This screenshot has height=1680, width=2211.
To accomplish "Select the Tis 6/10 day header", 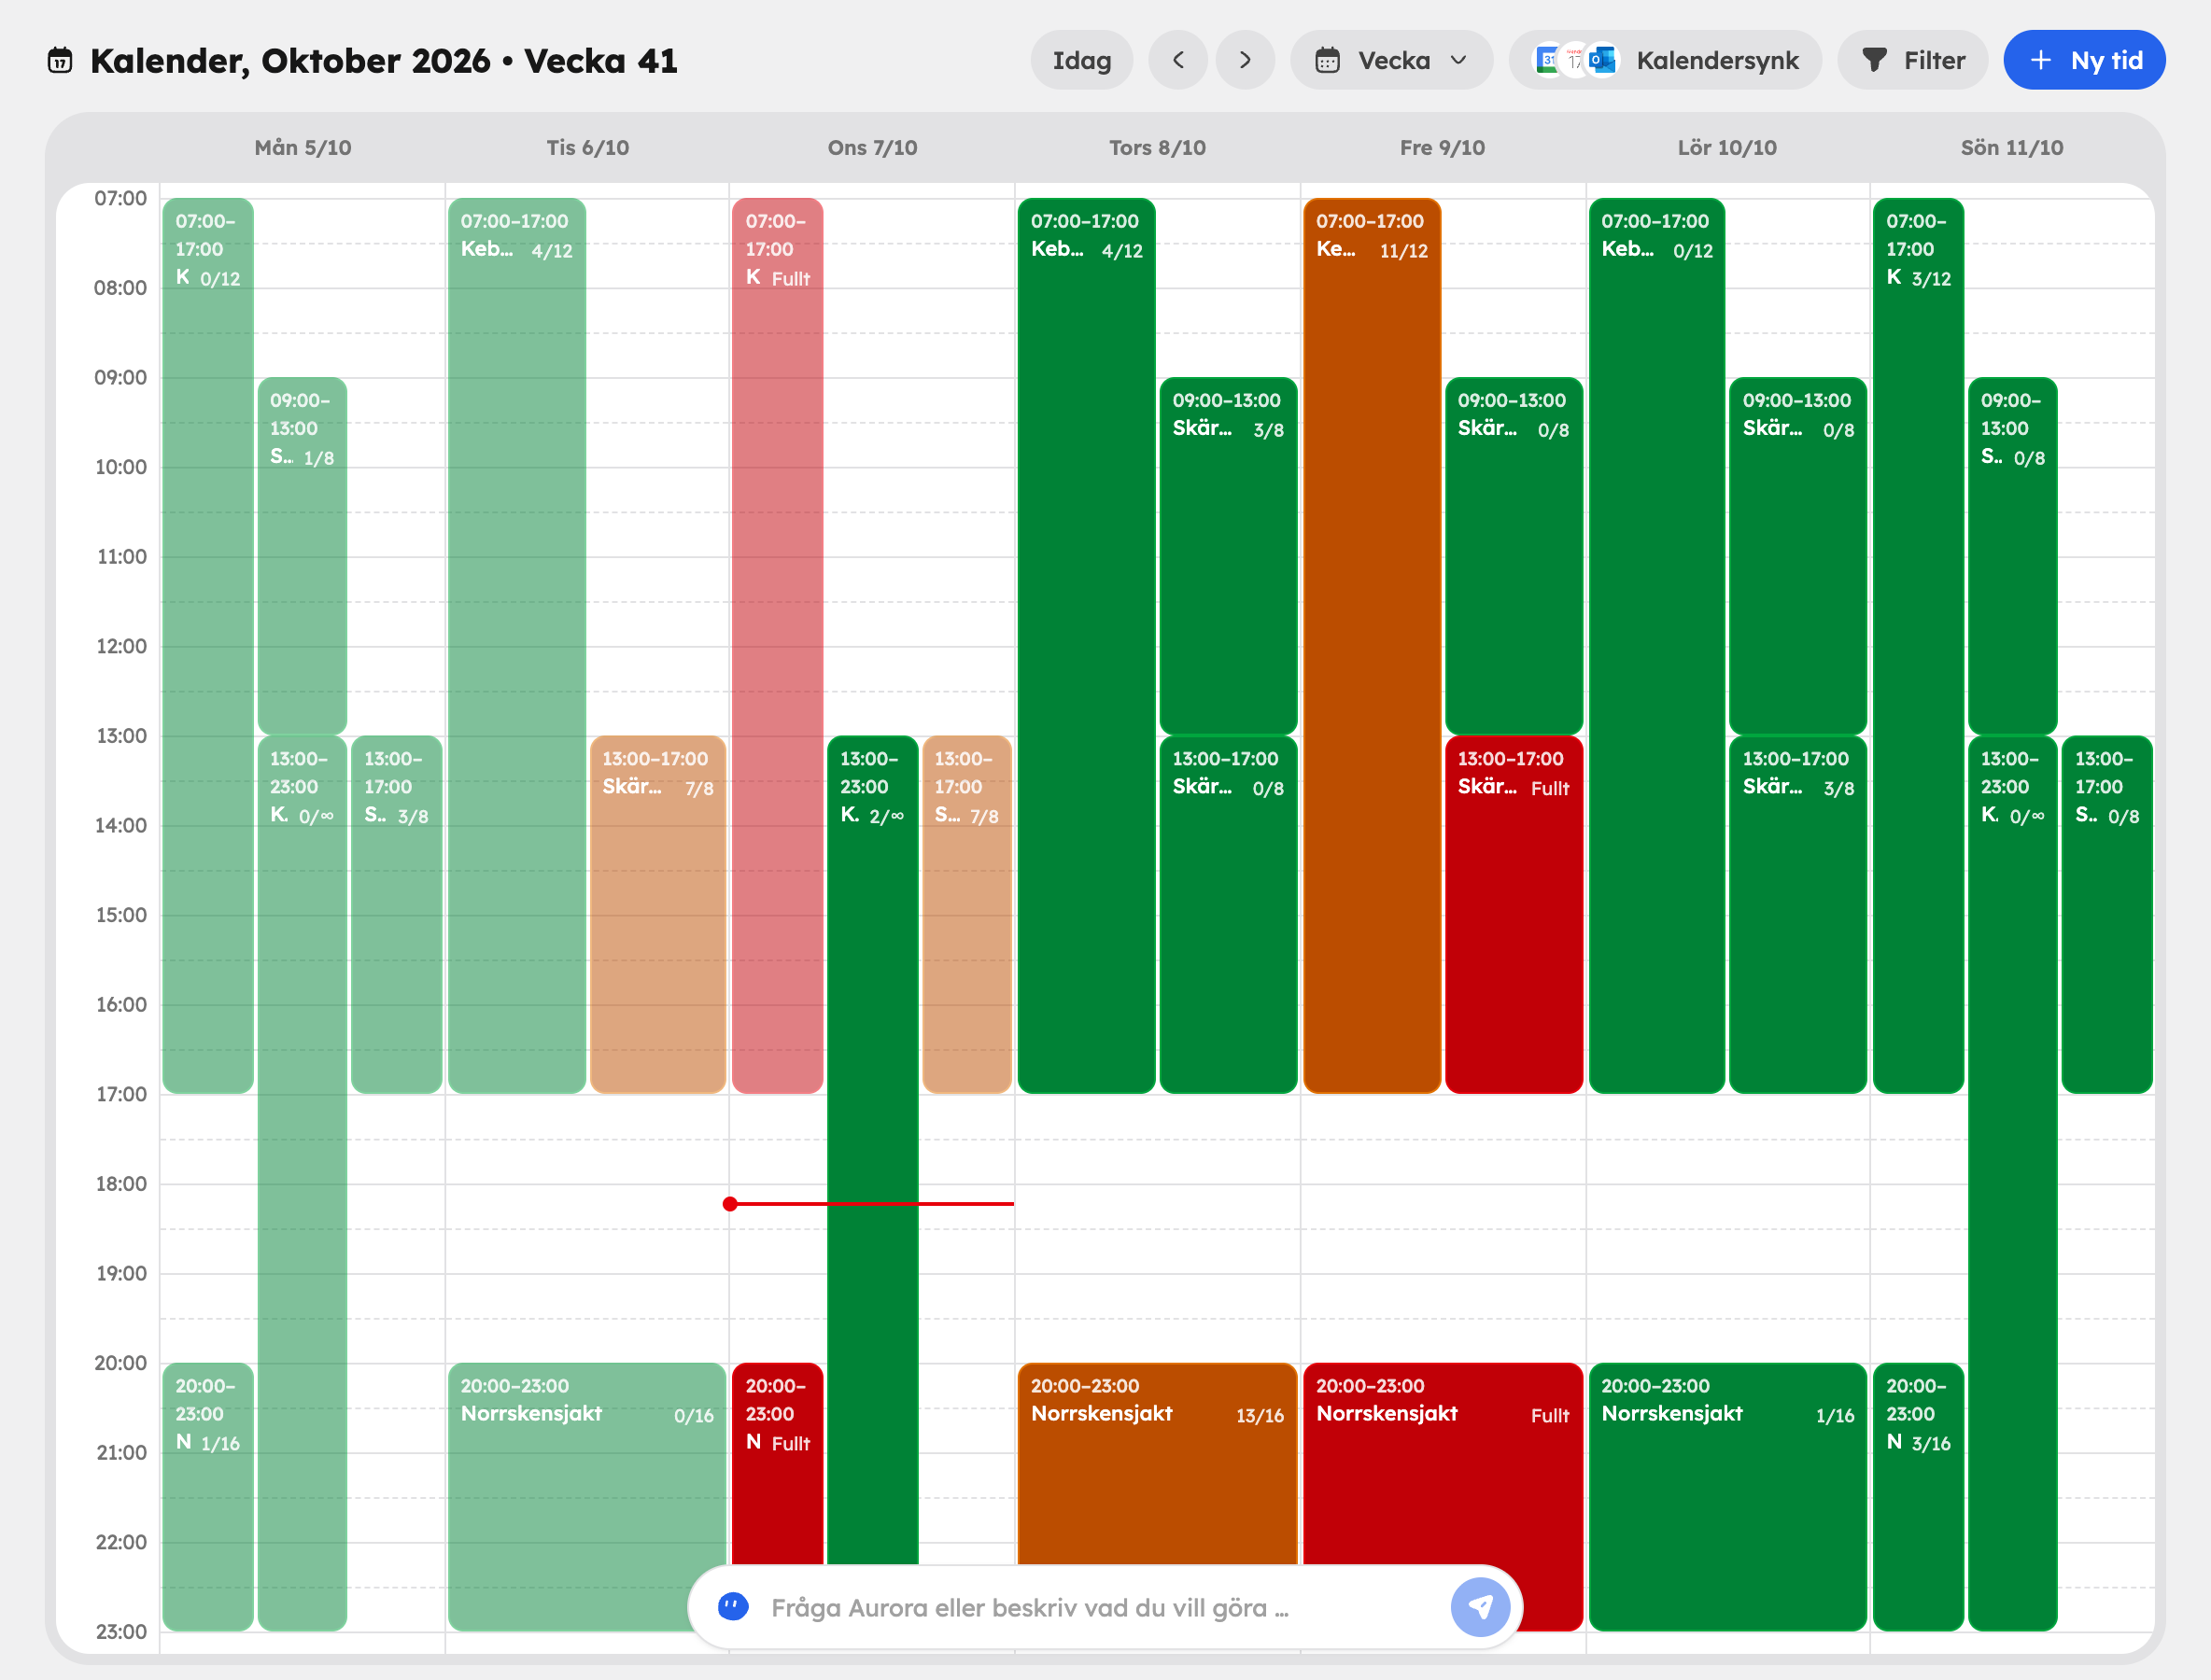I will point(587,148).
